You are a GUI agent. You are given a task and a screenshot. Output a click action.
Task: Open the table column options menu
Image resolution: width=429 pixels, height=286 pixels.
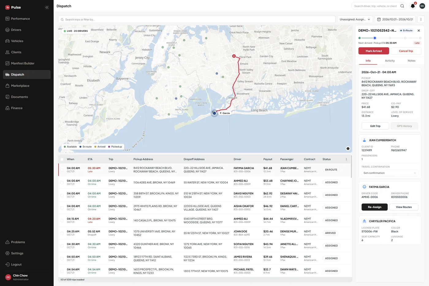(x=346, y=159)
